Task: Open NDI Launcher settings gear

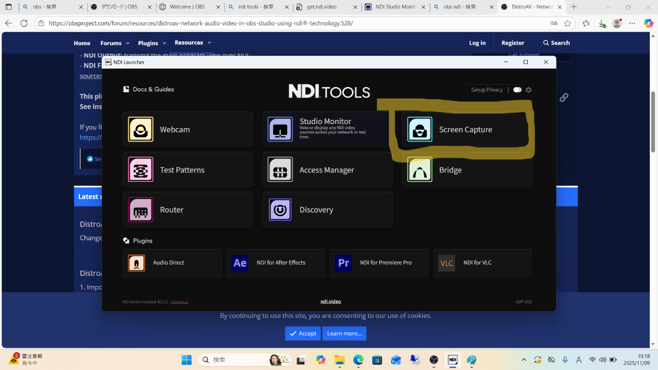Action: [x=528, y=90]
